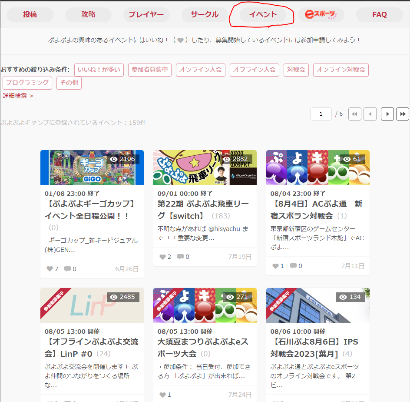Viewport: 410px width, 402px height.
Task: Click the page number input field
Action: pos(321,114)
